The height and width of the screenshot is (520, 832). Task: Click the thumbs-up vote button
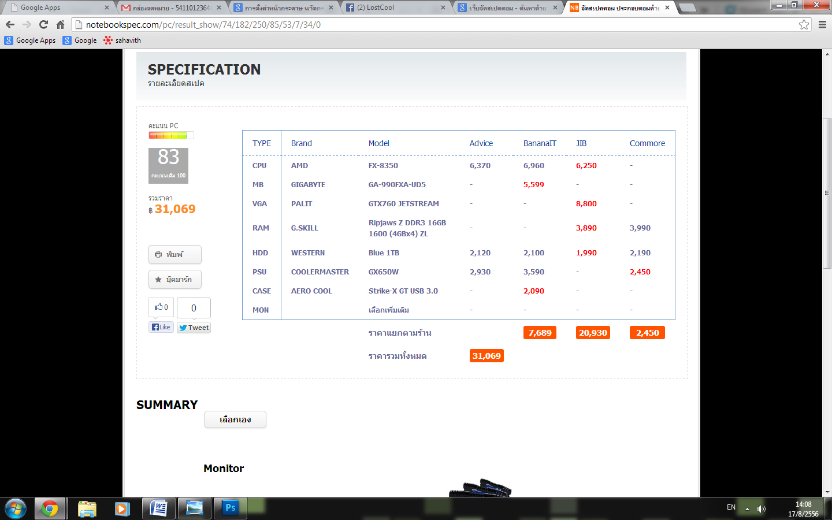click(161, 307)
